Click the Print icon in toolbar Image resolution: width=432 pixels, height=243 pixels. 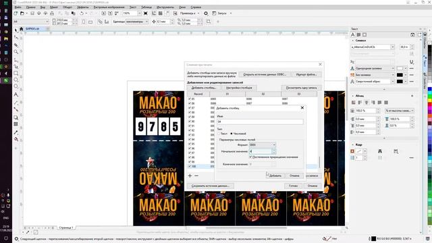(x=52, y=13)
